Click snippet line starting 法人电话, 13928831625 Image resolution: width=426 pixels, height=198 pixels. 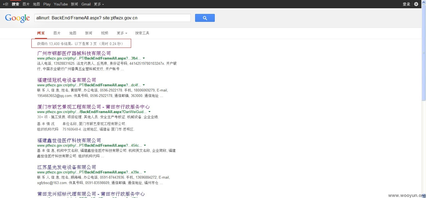coord(107,63)
